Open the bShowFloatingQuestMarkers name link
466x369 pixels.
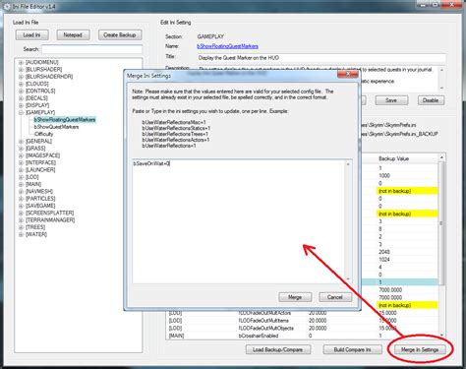pyautogui.click(x=227, y=46)
